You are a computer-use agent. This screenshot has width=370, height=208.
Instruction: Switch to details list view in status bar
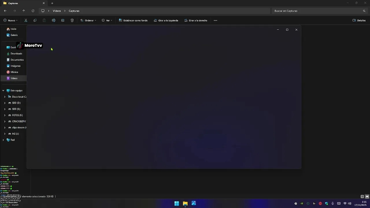coord(362,196)
